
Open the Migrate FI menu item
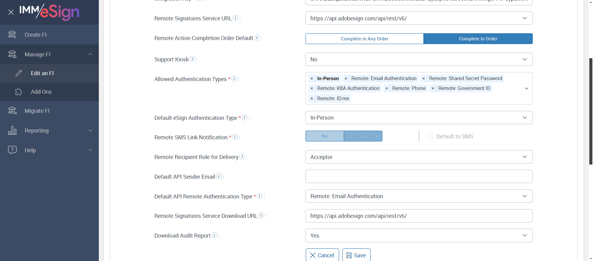pos(37,111)
